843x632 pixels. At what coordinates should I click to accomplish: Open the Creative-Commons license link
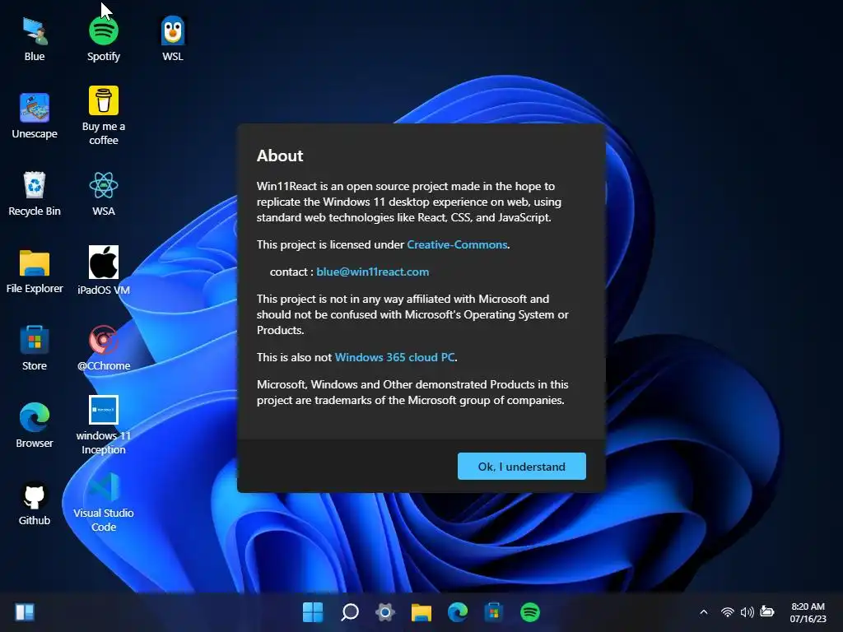(457, 244)
